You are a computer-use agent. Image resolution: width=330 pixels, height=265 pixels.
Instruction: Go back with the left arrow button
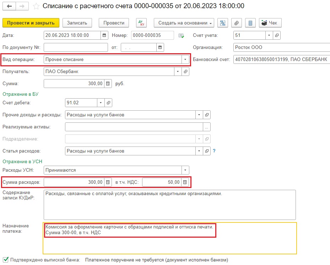point(9,6)
